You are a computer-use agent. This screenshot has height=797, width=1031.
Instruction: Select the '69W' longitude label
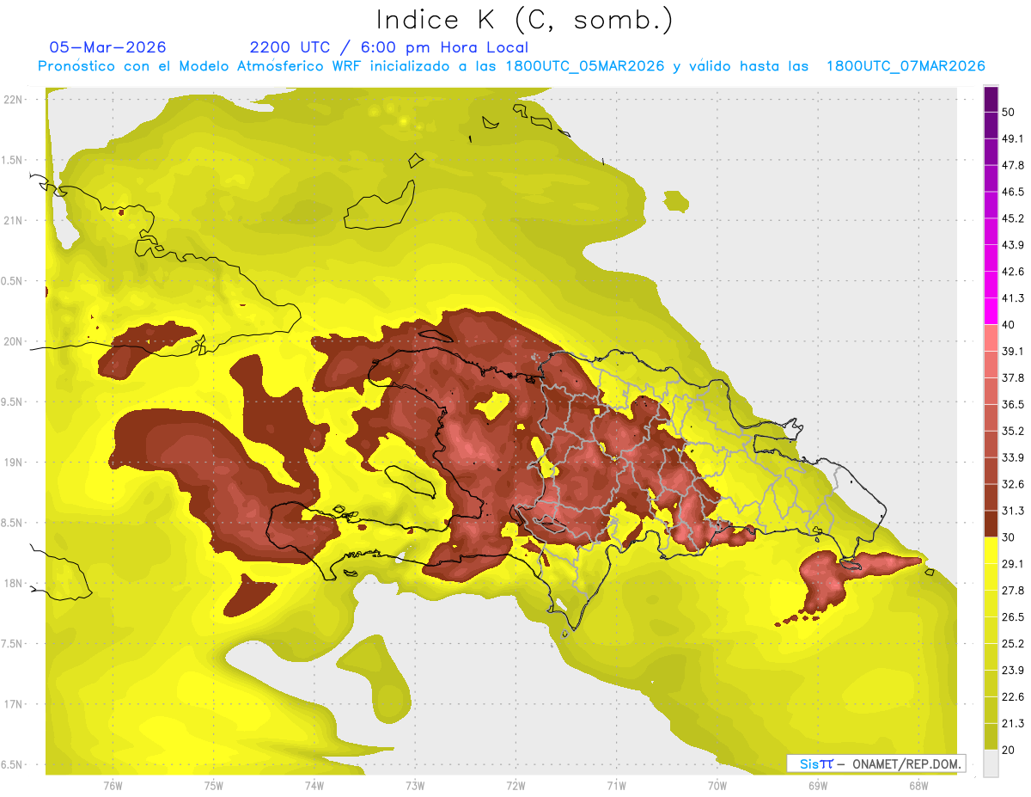tap(817, 786)
